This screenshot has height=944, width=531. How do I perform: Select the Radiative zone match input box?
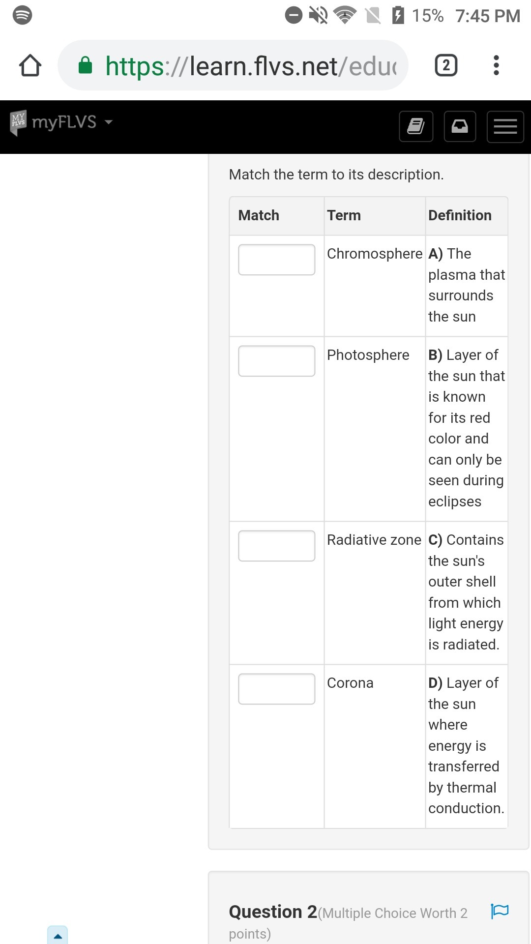point(276,546)
